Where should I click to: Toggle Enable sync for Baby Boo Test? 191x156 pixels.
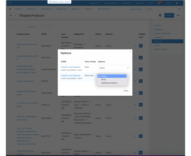click(x=141, y=46)
